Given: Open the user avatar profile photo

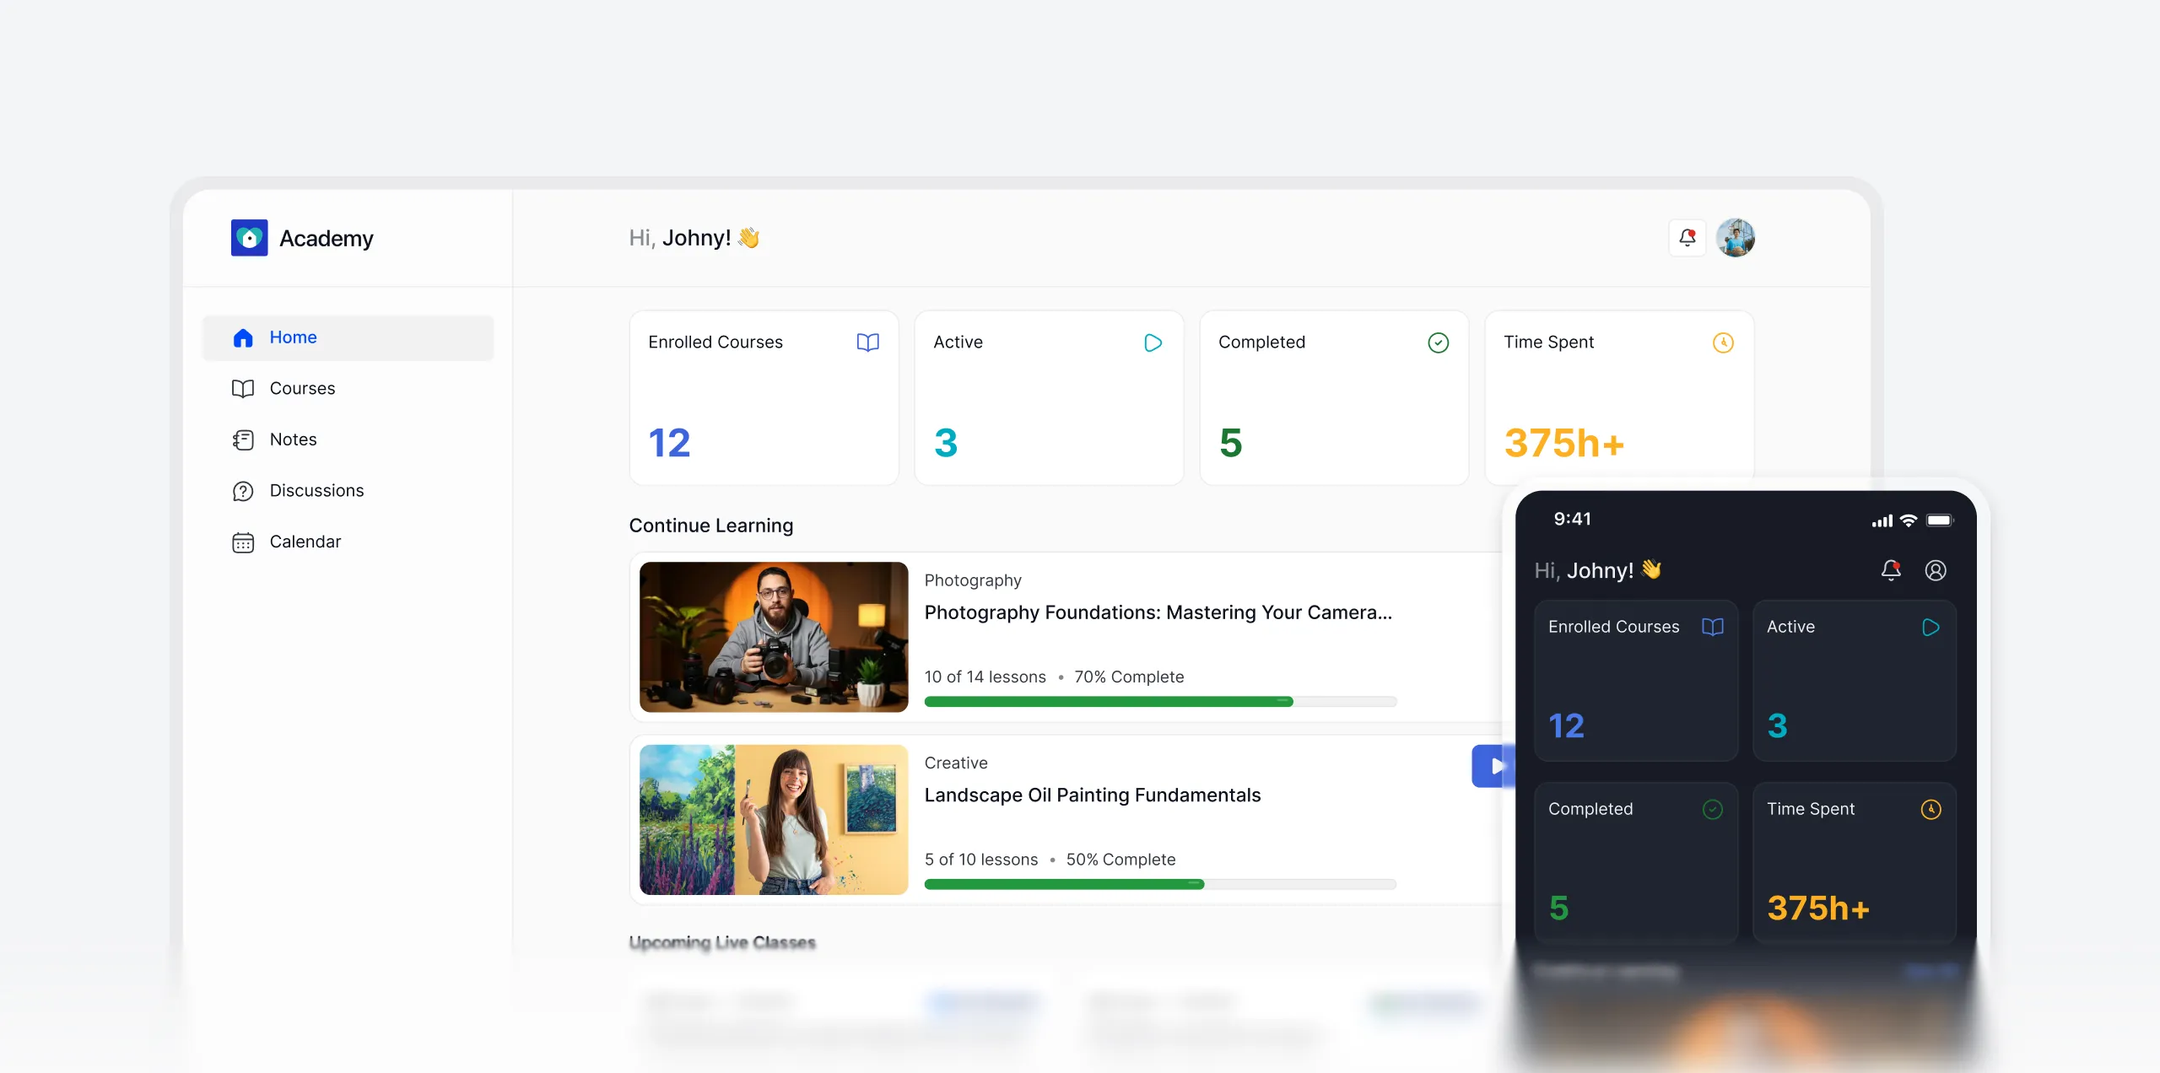Looking at the screenshot, I should pyautogui.click(x=1736, y=238).
